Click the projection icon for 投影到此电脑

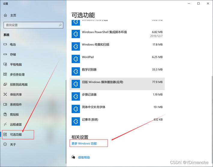5,84
